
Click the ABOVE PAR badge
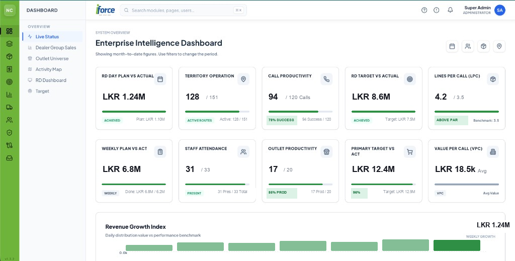pos(451,120)
